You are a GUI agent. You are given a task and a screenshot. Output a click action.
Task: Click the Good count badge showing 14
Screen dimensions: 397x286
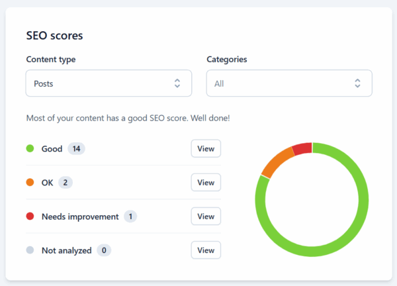76,149
